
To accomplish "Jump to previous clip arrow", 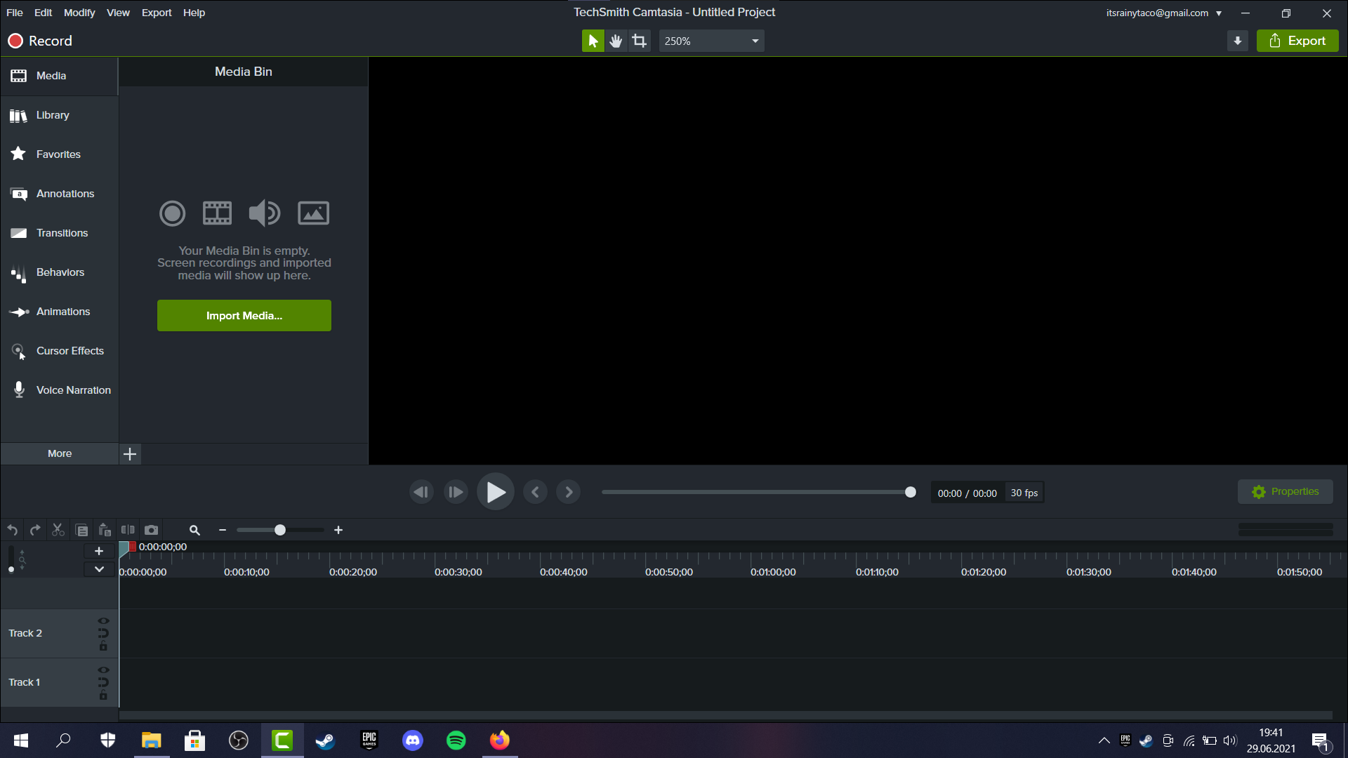I will [535, 492].
